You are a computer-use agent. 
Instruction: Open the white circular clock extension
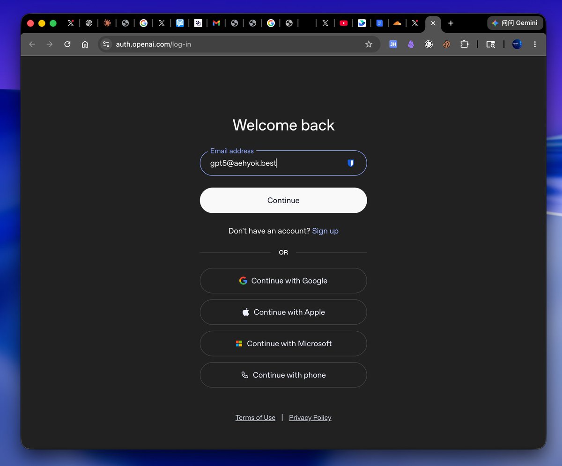[429, 44]
